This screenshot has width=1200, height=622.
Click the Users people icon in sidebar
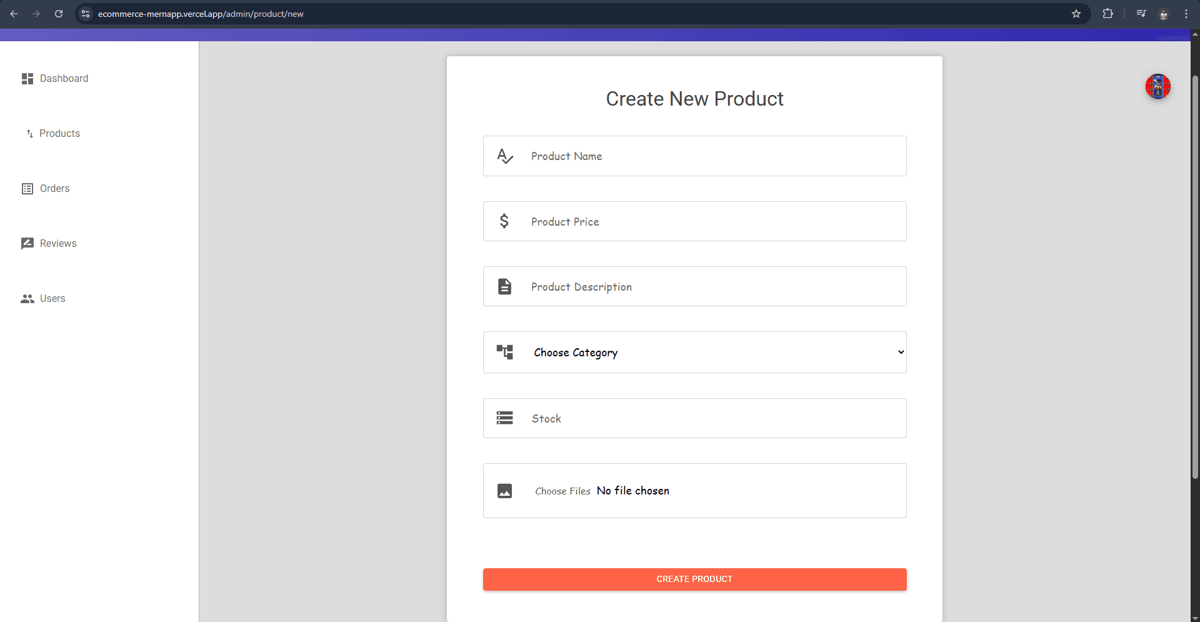click(27, 299)
